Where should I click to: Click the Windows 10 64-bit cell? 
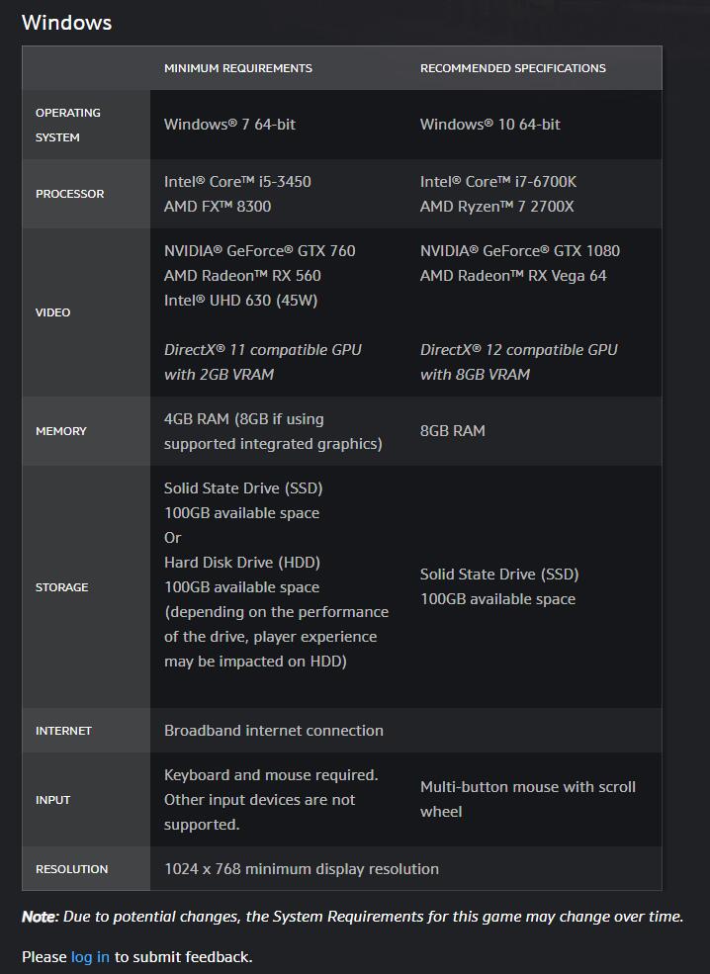tap(489, 125)
